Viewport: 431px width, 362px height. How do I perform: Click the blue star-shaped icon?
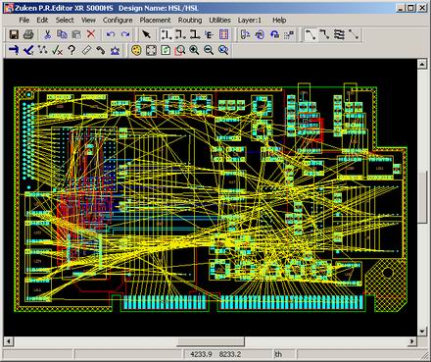coord(115,50)
